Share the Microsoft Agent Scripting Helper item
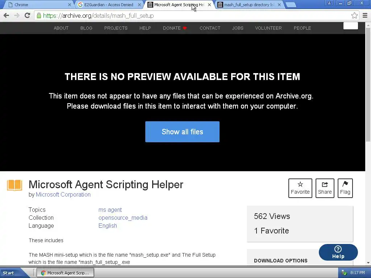Screen dimensions: 371x278 (x=325, y=188)
